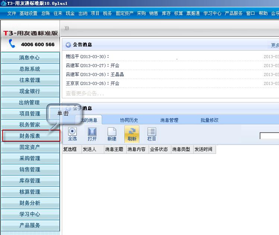This screenshot has height=235, width=279.
Task: Open announcement 吕建军 2013-03-26 王晶晶
Action: pos(95,74)
